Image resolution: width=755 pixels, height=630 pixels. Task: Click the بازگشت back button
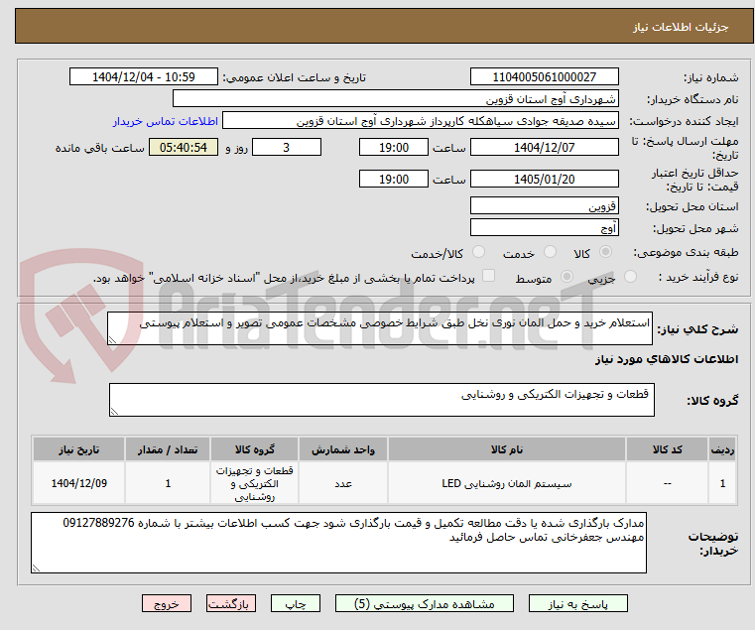coord(231,603)
